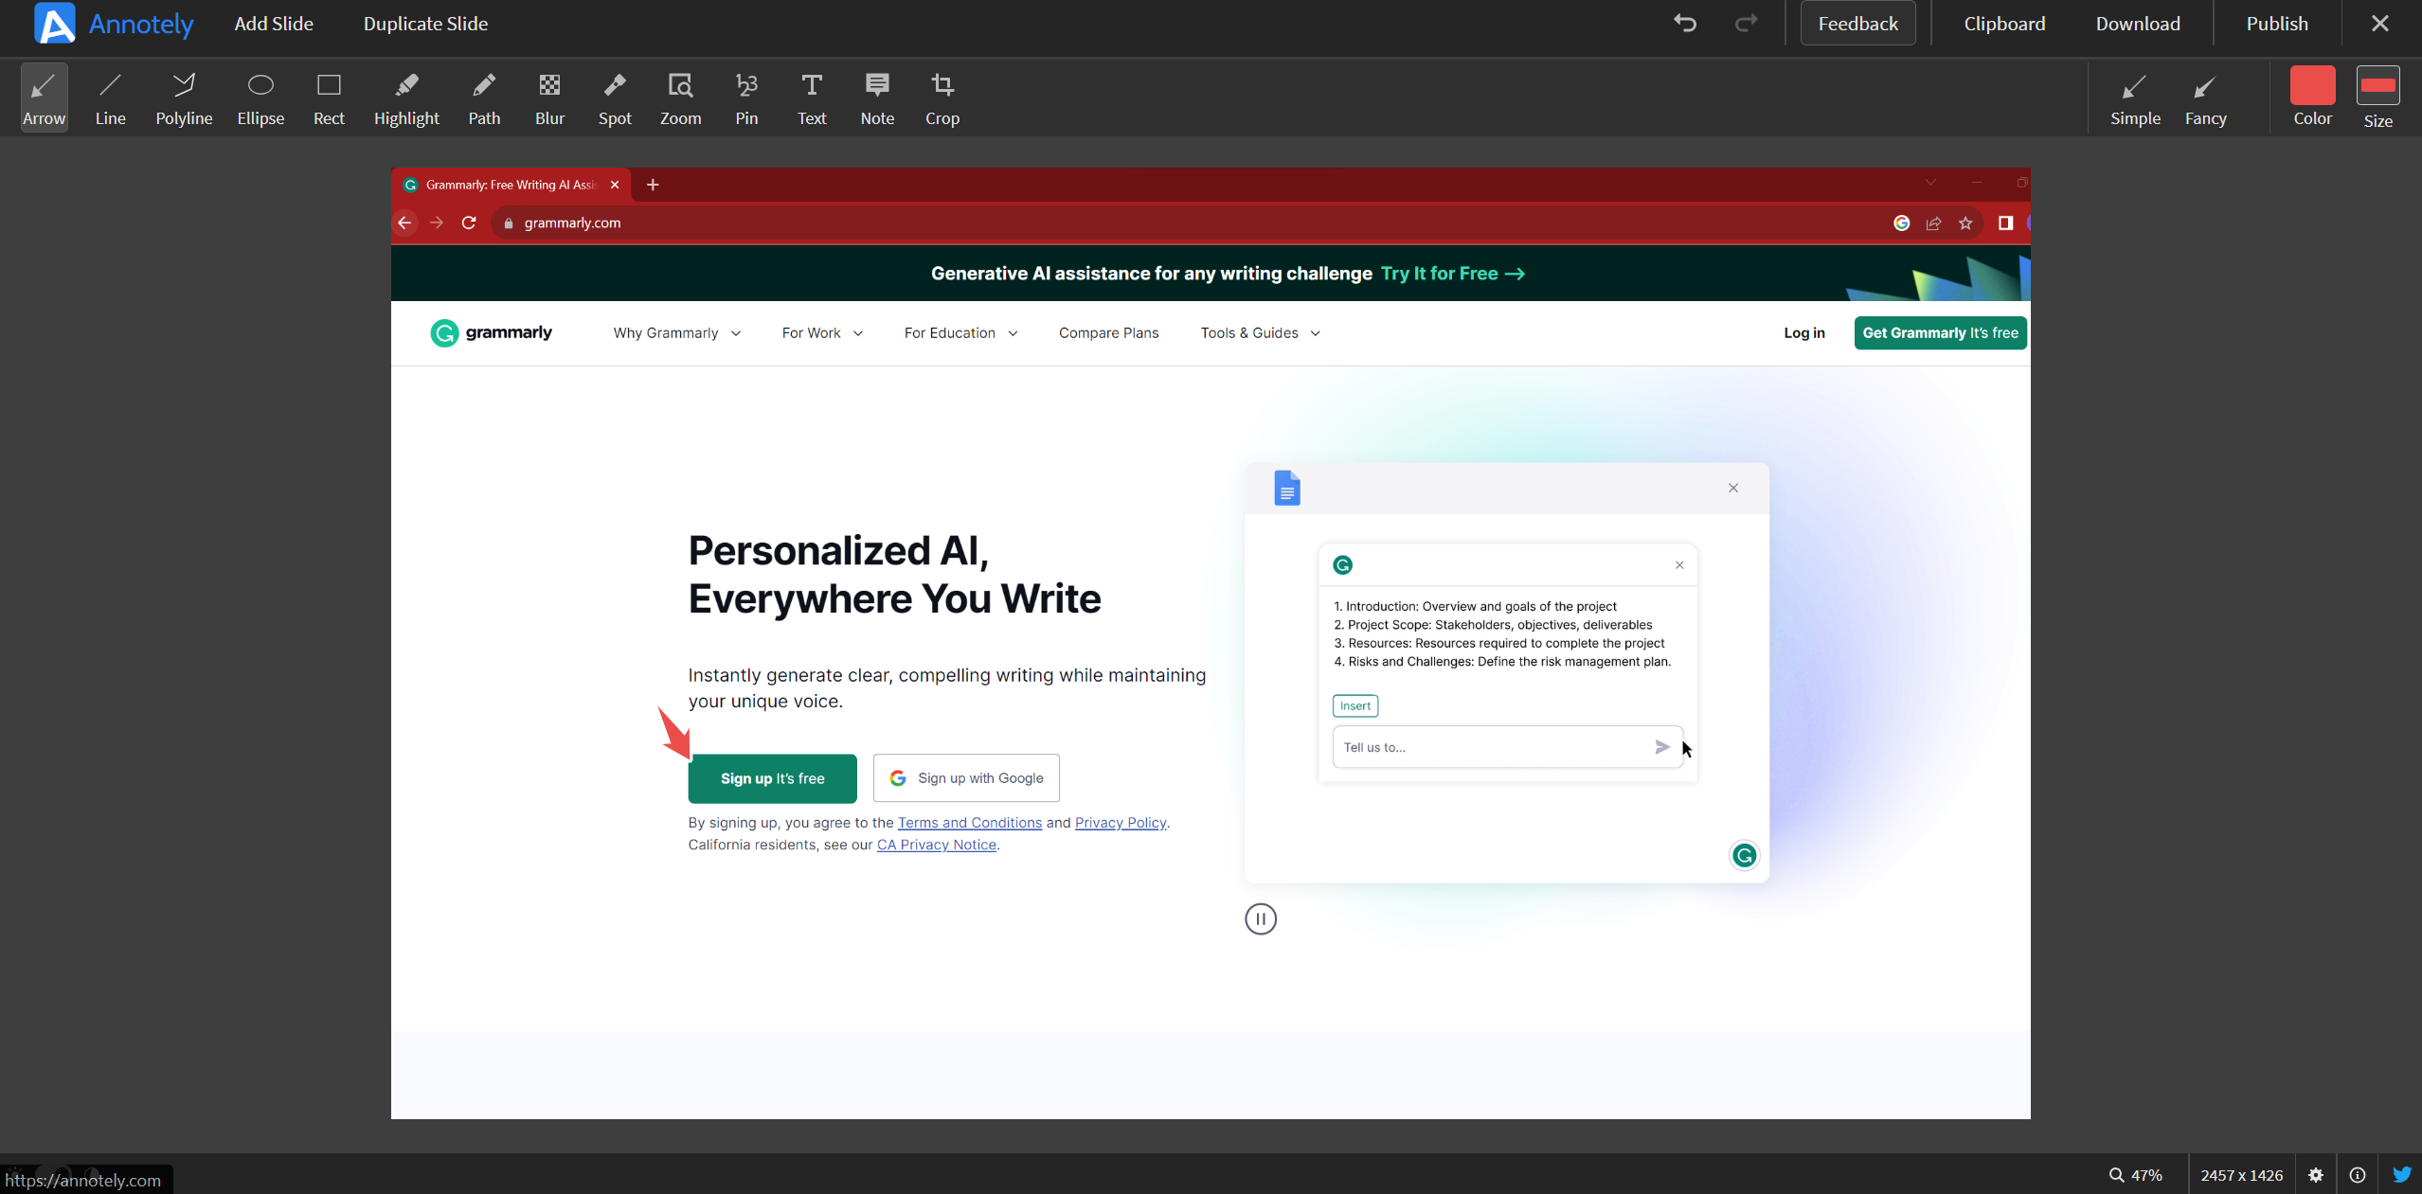
Task: Open the CA Privacy Notice link
Action: (936, 845)
